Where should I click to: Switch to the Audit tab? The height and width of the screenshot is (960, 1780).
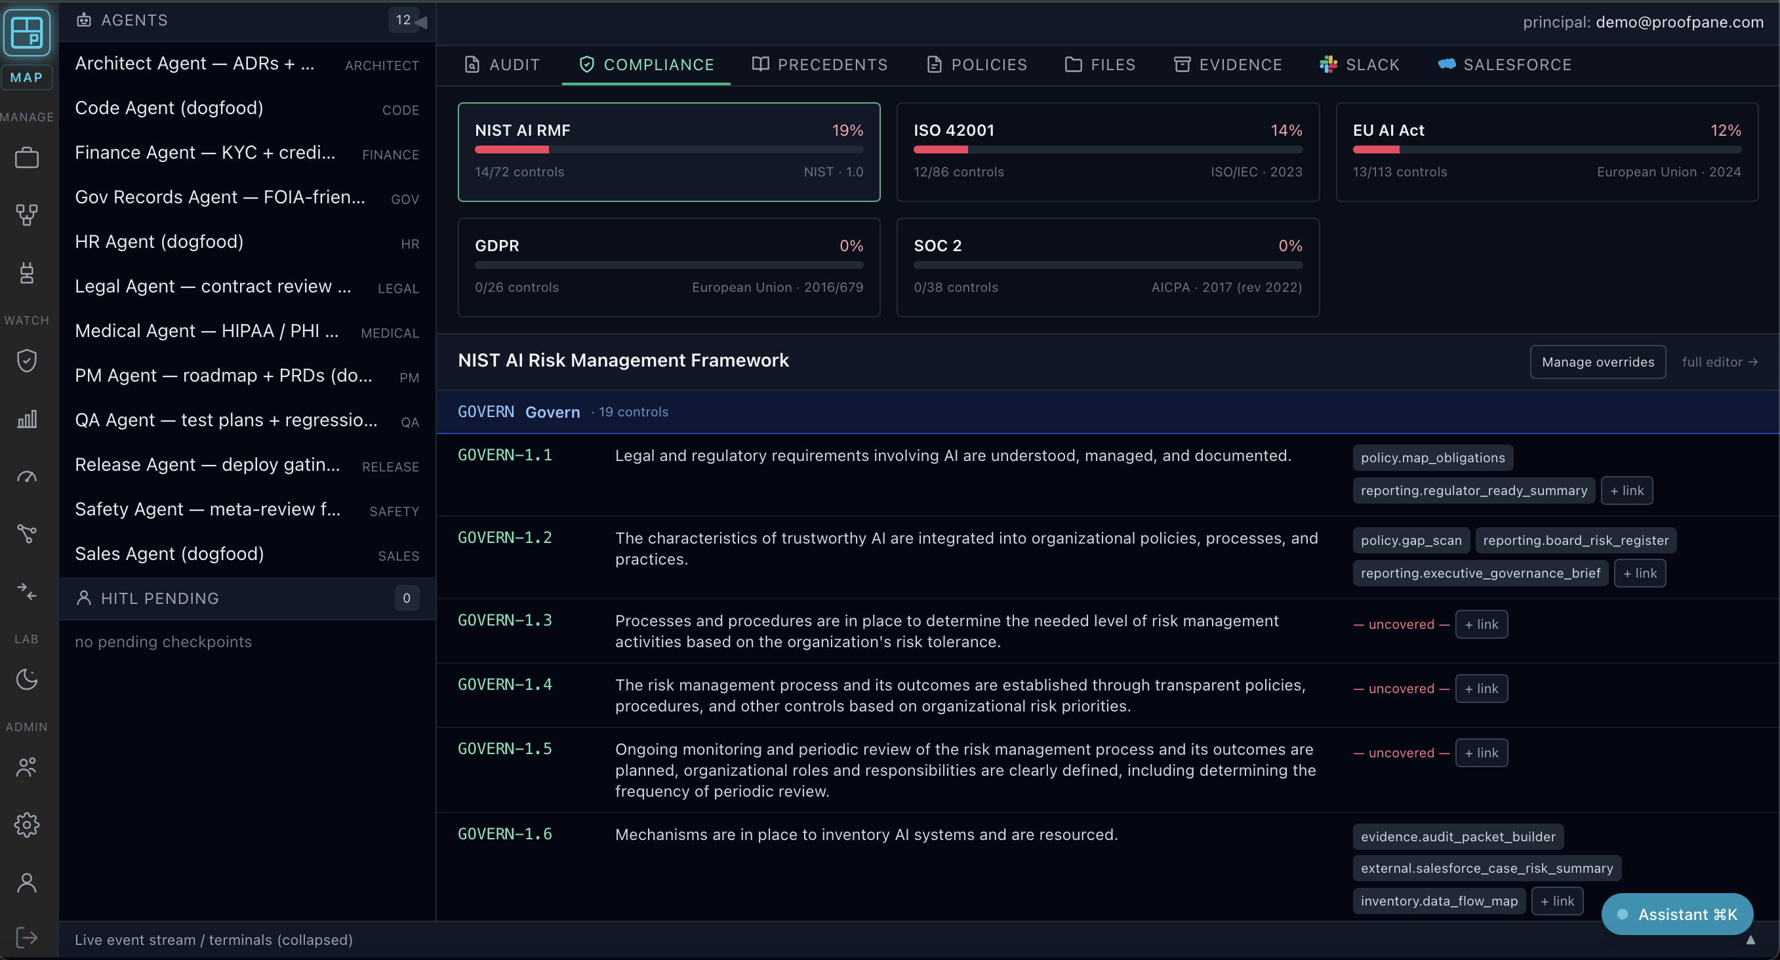502,65
